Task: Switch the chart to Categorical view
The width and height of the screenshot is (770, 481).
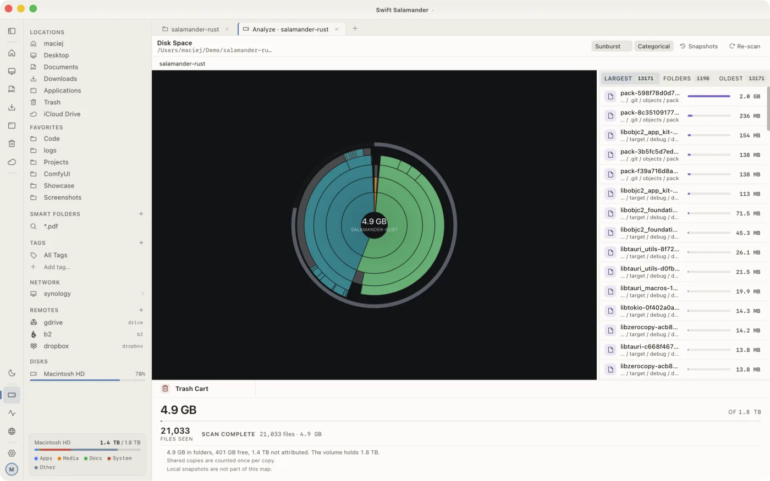Action: [654, 46]
